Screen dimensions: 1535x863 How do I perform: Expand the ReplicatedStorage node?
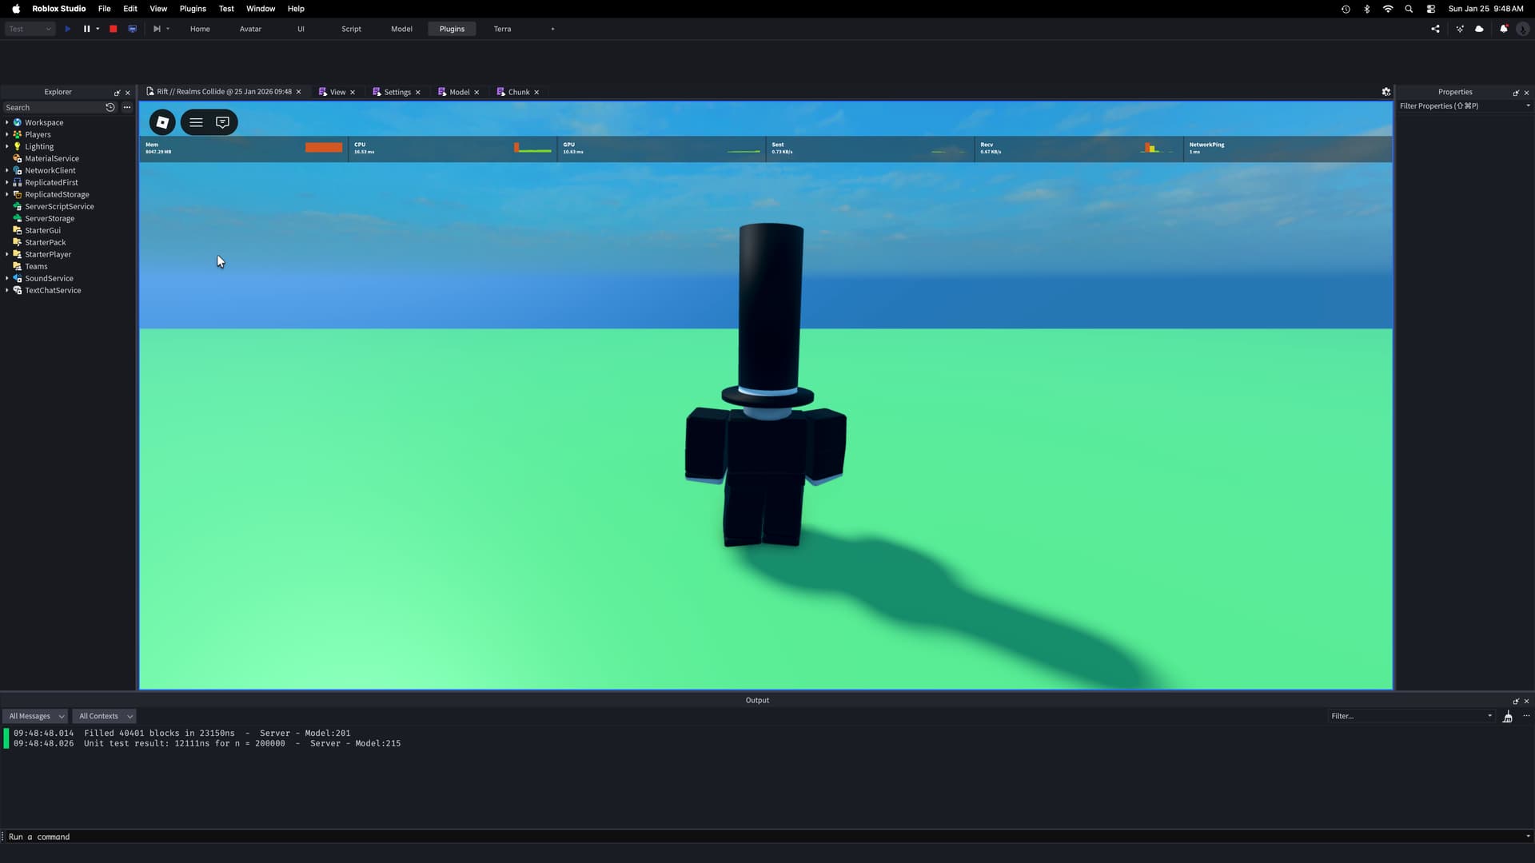pos(7,194)
